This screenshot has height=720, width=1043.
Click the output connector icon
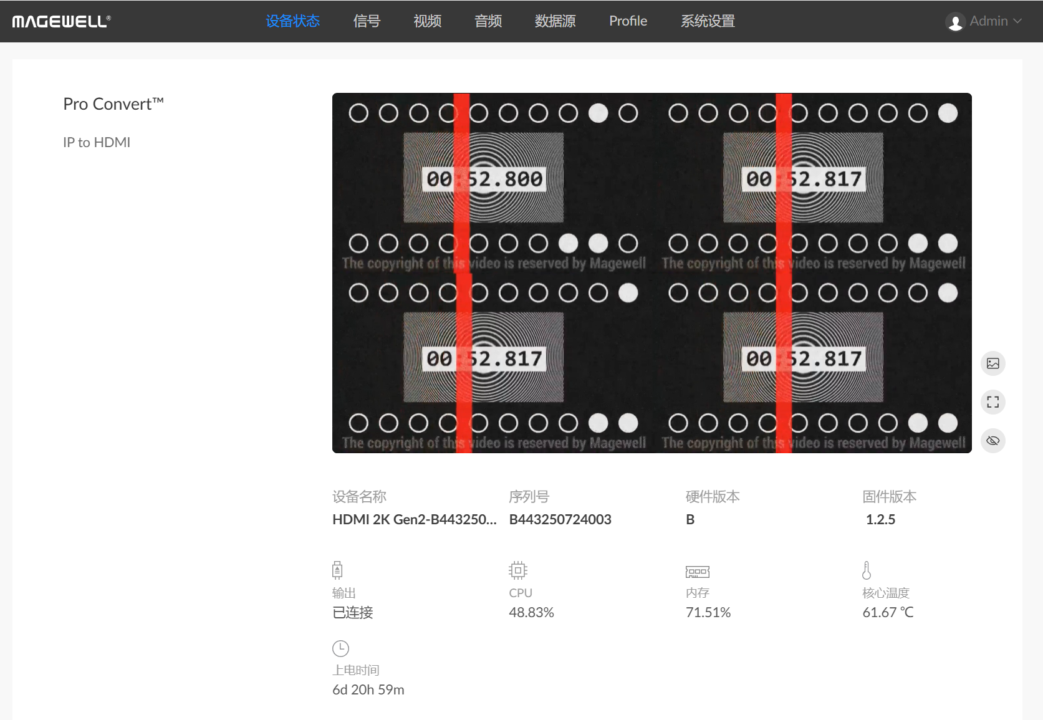point(337,570)
